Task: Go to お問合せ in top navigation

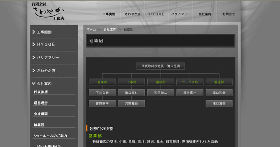Action: coord(228,14)
